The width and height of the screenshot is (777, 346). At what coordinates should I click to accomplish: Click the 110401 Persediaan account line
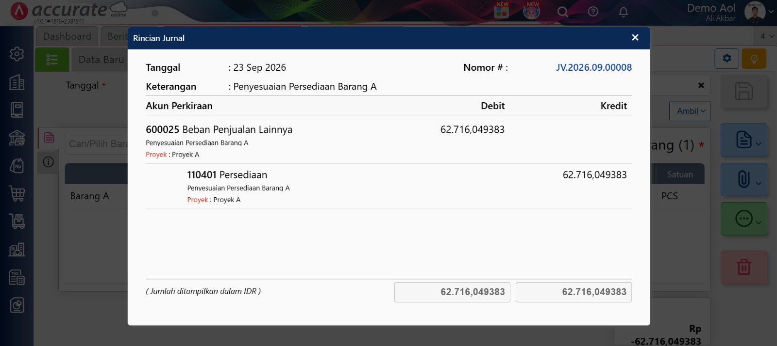click(227, 175)
